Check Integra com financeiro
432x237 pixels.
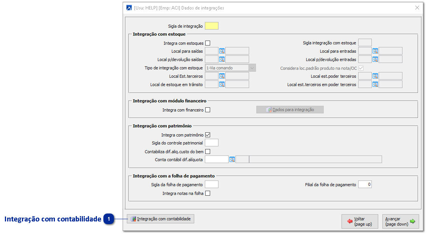(x=208, y=110)
